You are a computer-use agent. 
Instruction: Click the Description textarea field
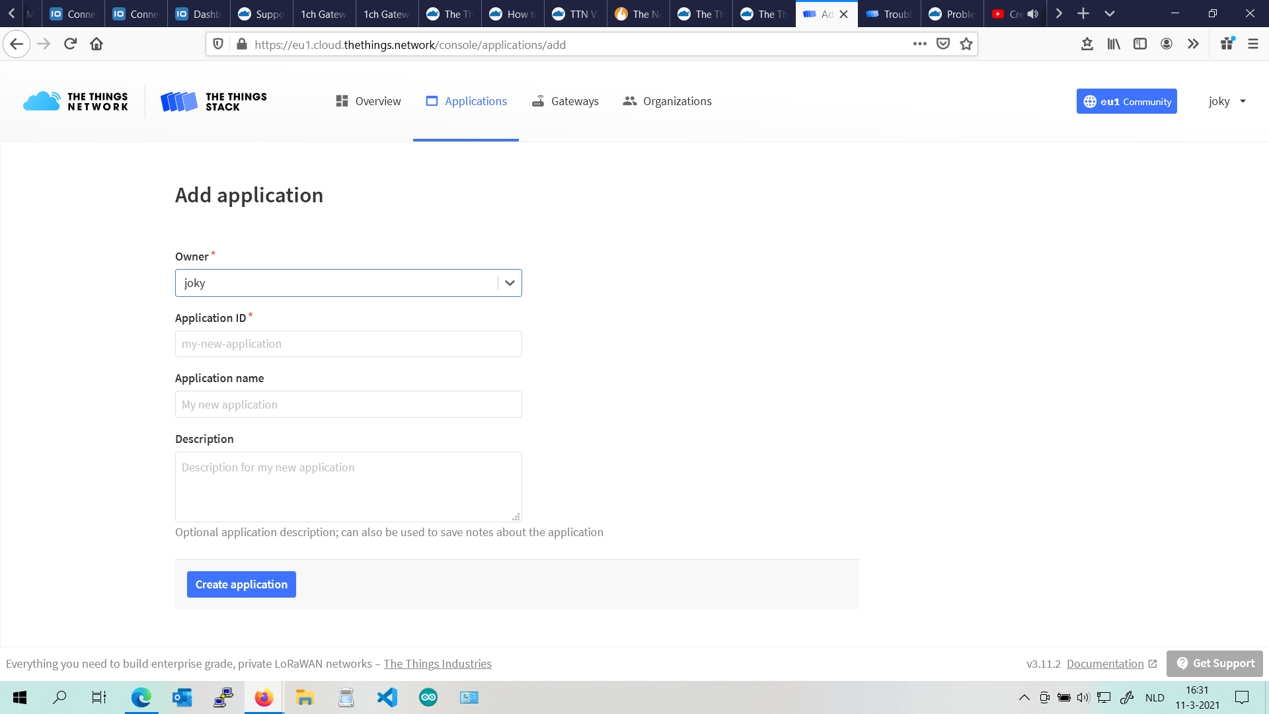pos(348,485)
